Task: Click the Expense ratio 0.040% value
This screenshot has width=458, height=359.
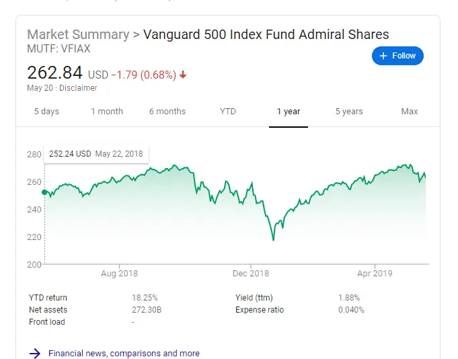Action: (x=351, y=310)
